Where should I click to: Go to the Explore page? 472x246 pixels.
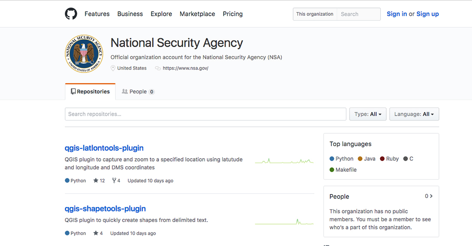[161, 14]
